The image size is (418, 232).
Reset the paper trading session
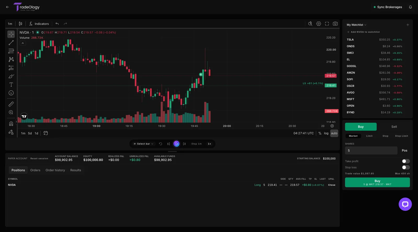pyautogui.click(x=39, y=159)
